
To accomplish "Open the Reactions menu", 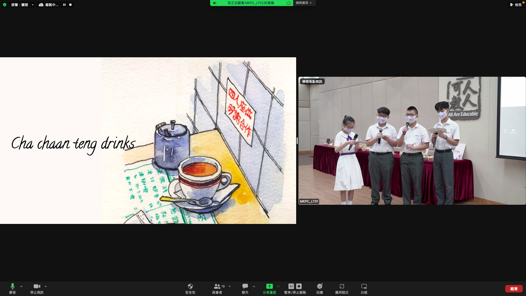I will click(320, 289).
